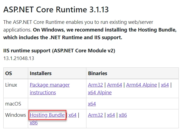This screenshot has height=131, width=181.
Task: Download the Windows x86 installer
Action: (34, 123)
